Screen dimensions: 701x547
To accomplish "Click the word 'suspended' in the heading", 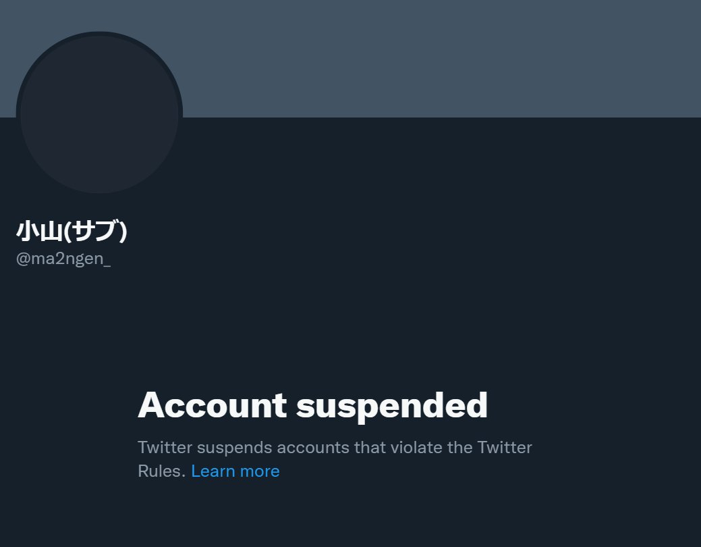I will pyautogui.click(x=391, y=407).
